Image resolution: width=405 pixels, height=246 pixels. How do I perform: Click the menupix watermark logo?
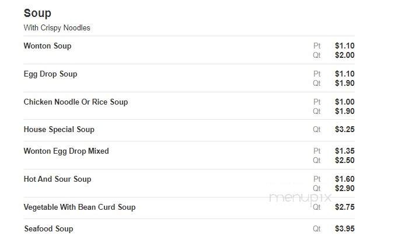click(x=300, y=198)
